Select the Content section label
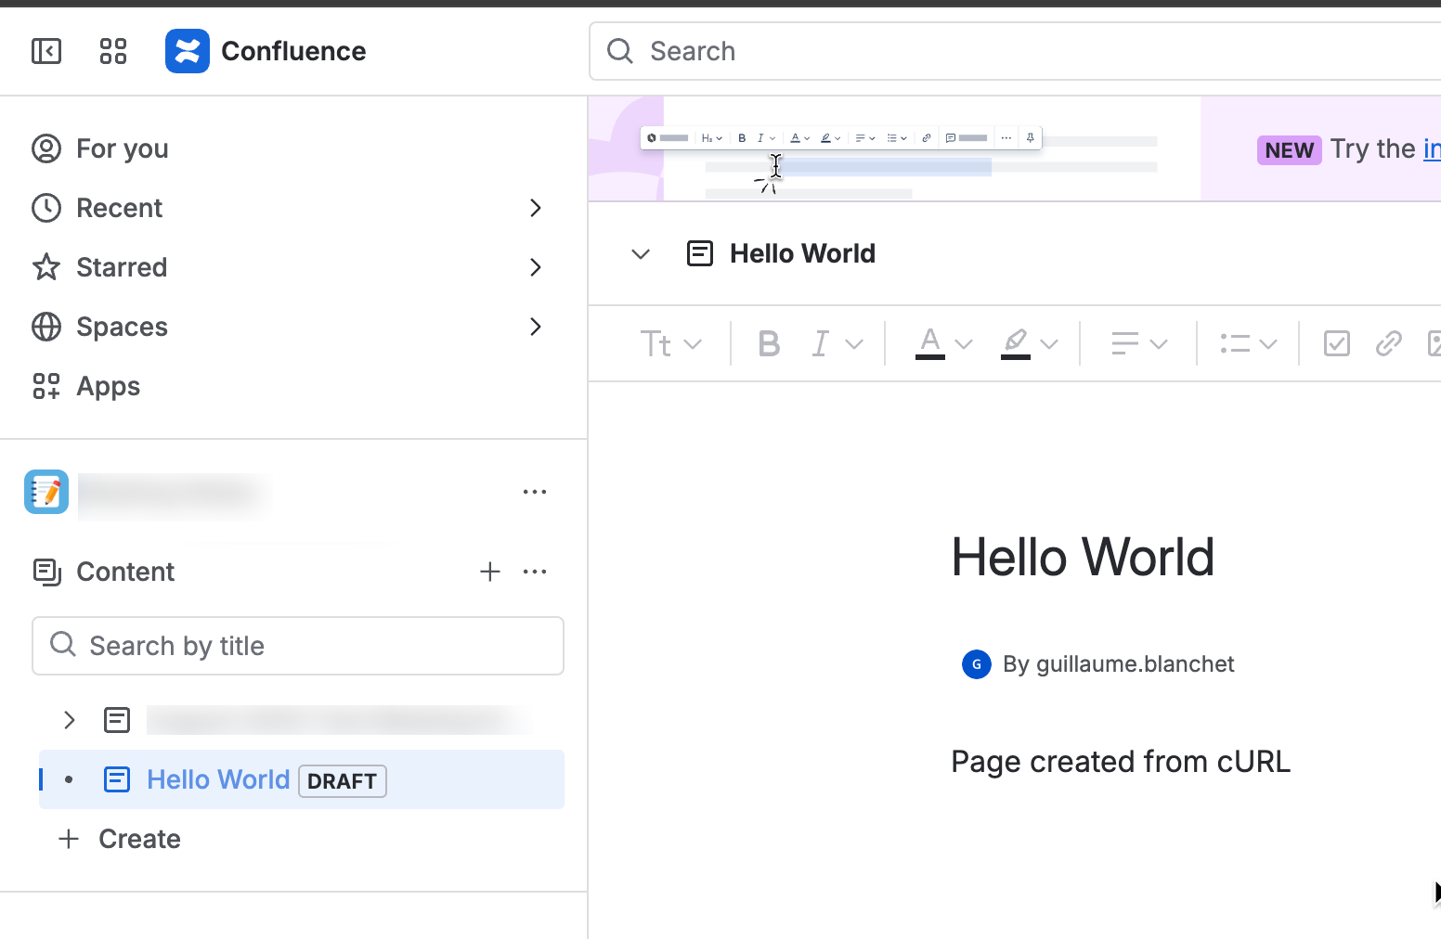This screenshot has height=939, width=1441. tap(125, 572)
